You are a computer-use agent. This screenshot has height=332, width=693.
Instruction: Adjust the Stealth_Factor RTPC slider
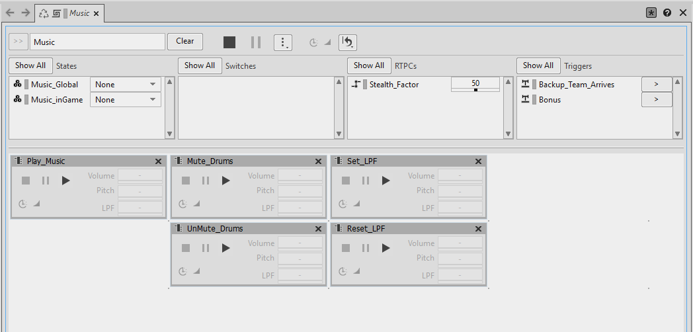475,90
